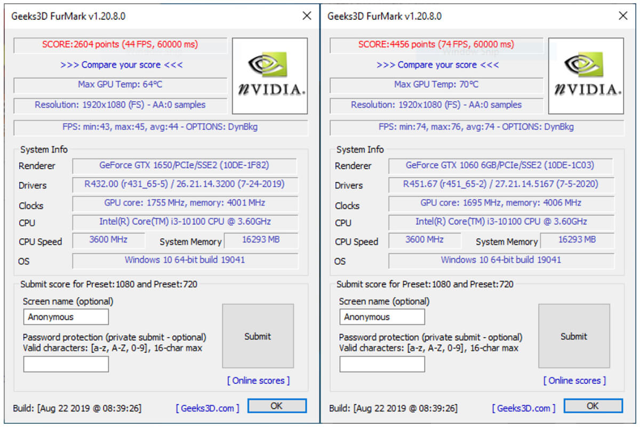
Task: Click GeForce GTX 1650 renderer field
Action: click(x=185, y=166)
